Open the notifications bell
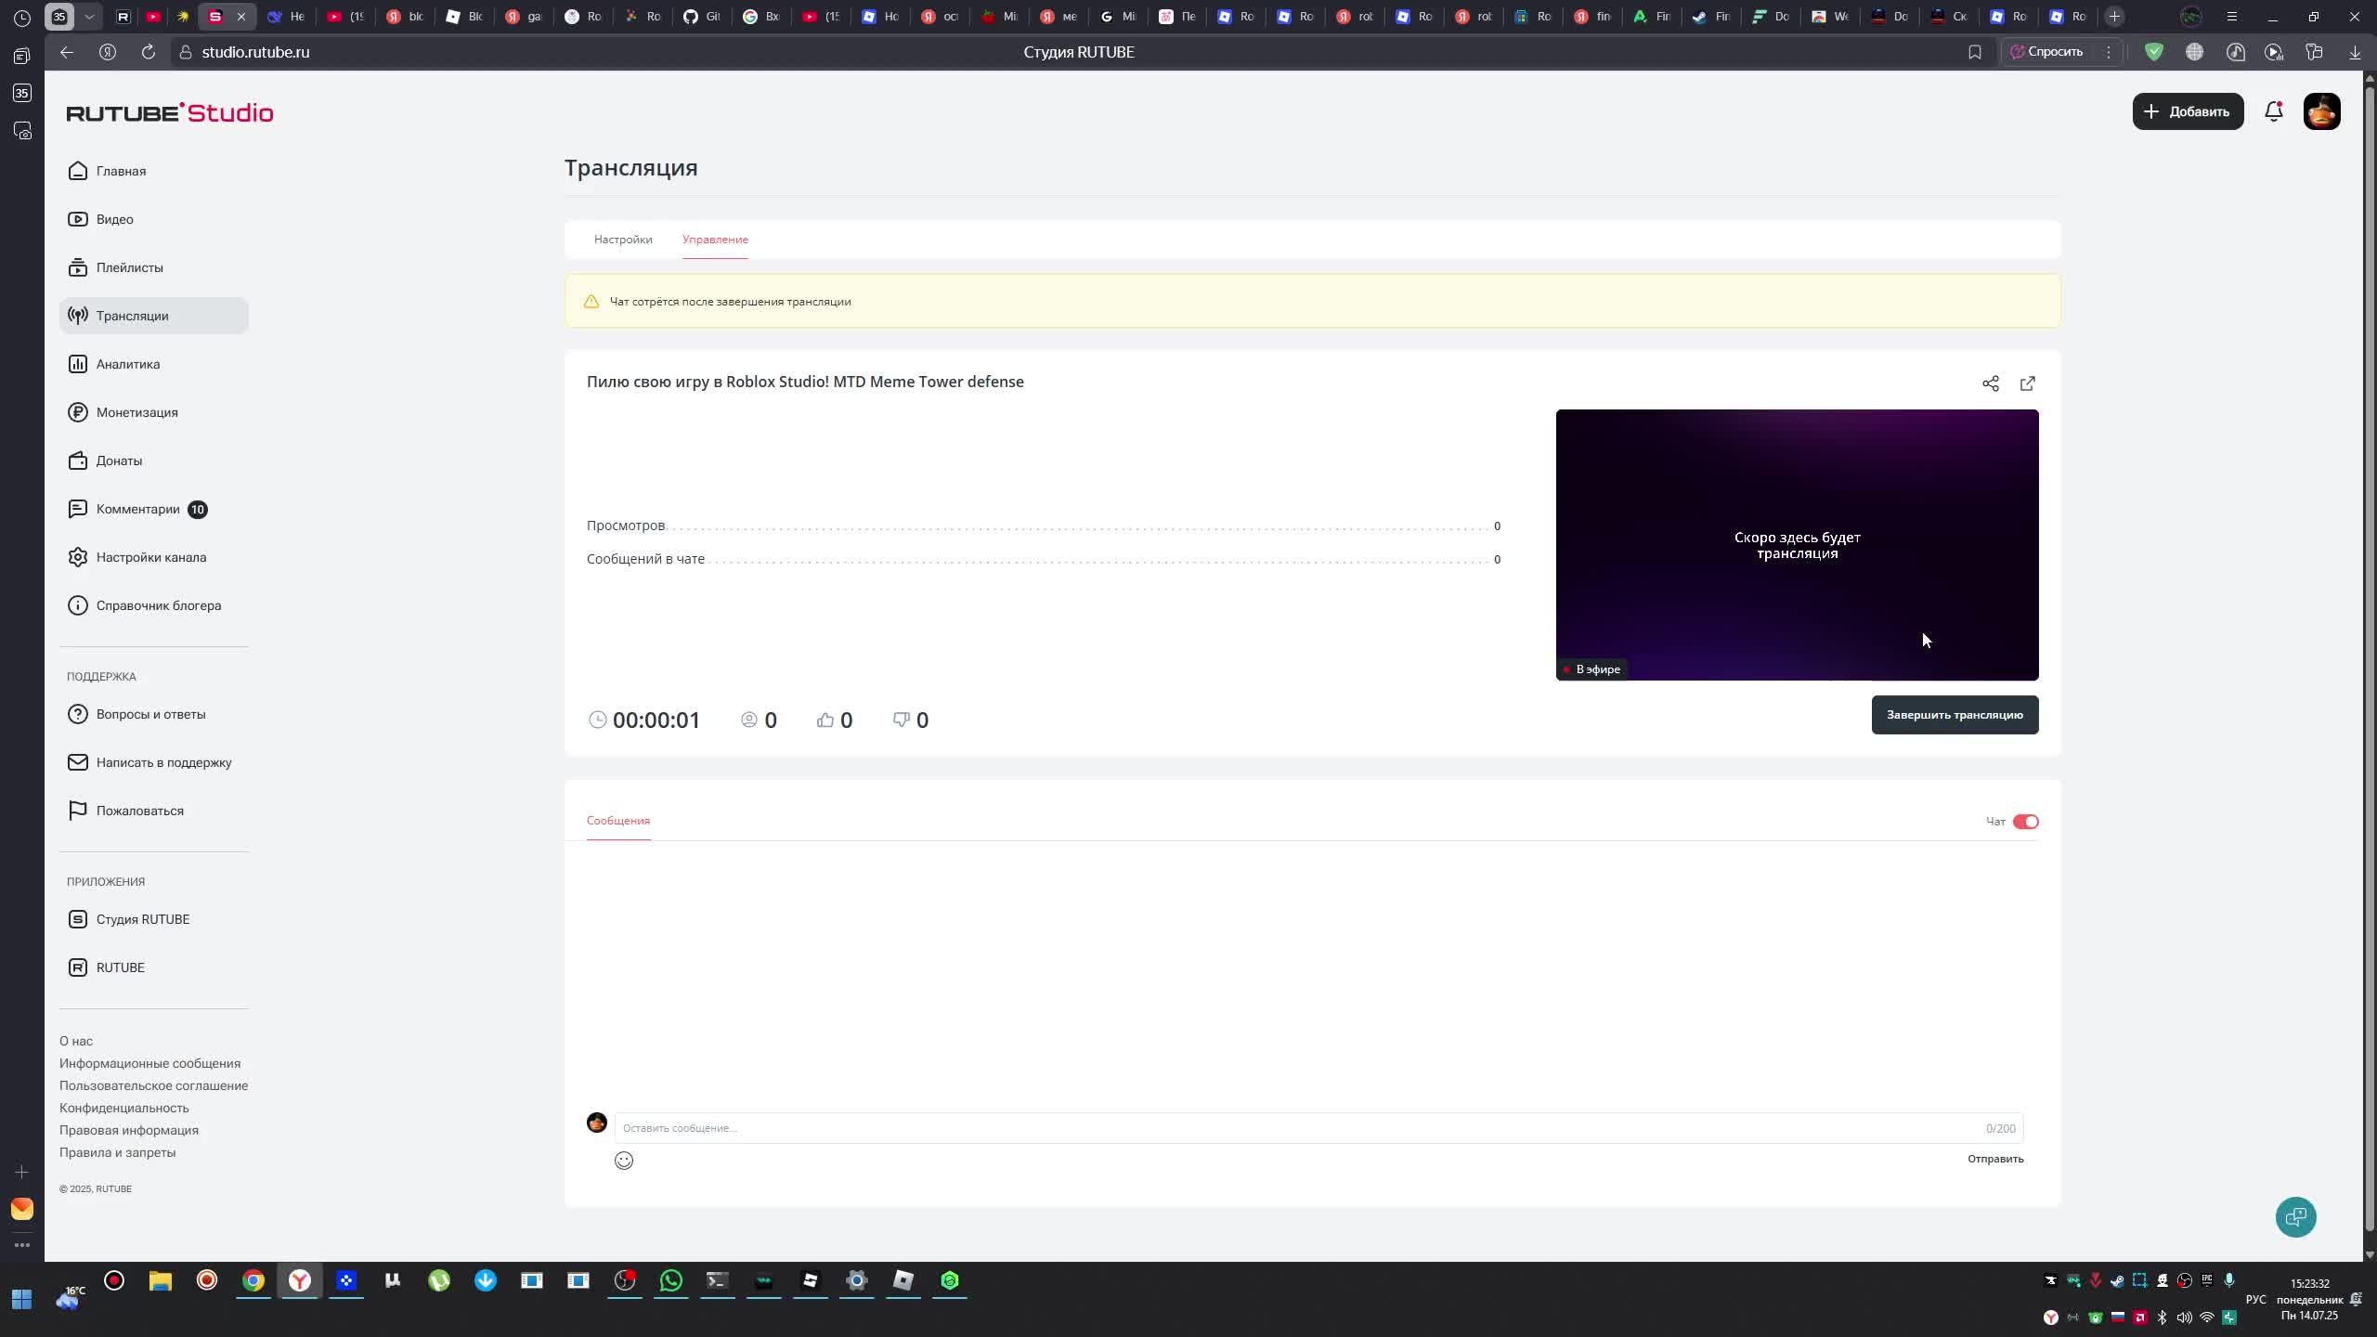Image resolution: width=2377 pixels, height=1337 pixels. (x=2273, y=111)
